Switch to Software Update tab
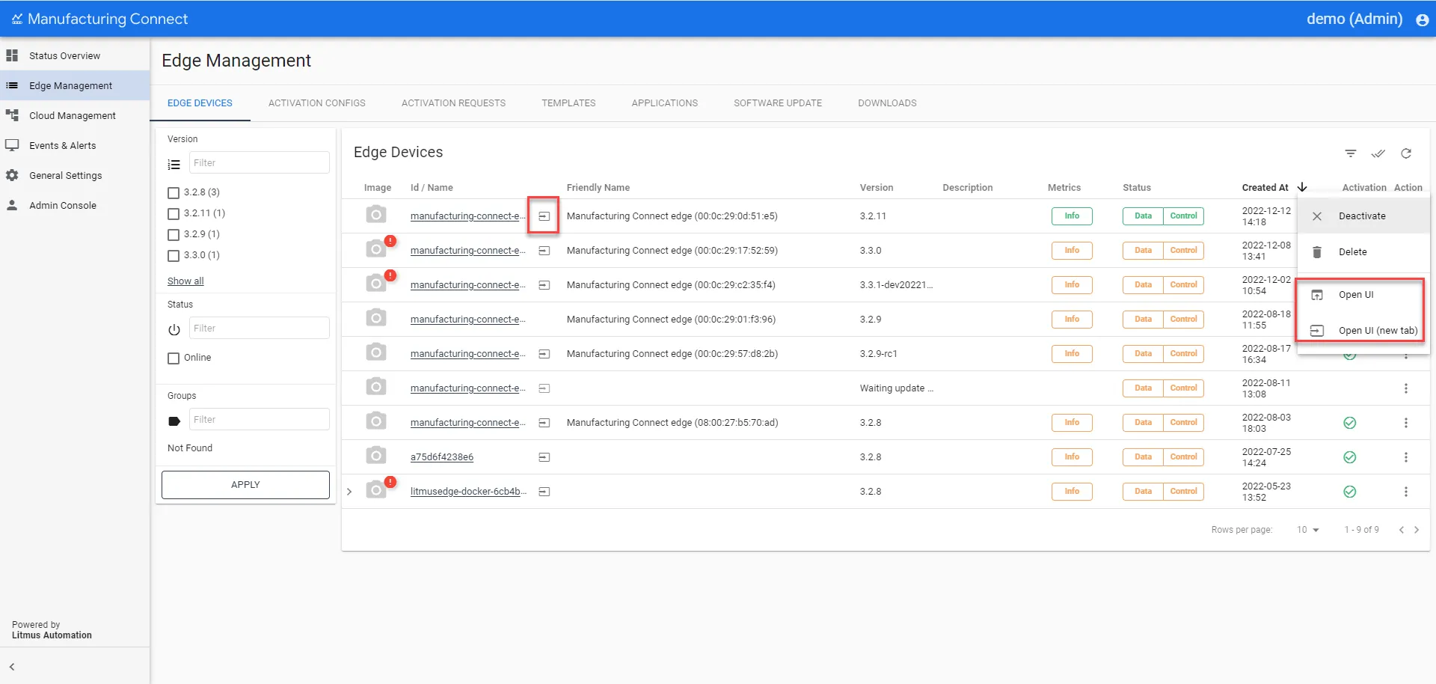The image size is (1436, 684). click(x=778, y=103)
